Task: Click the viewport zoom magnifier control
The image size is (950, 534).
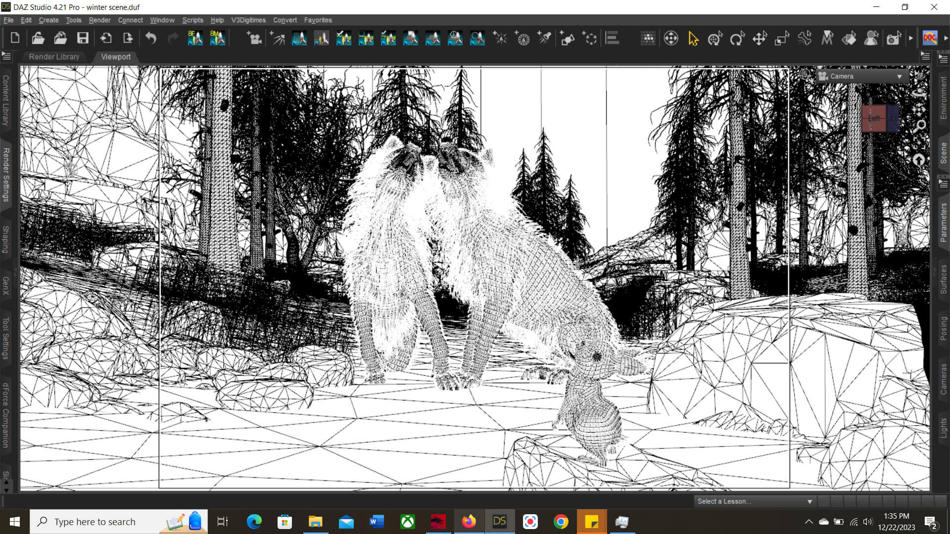Action: click(x=920, y=126)
